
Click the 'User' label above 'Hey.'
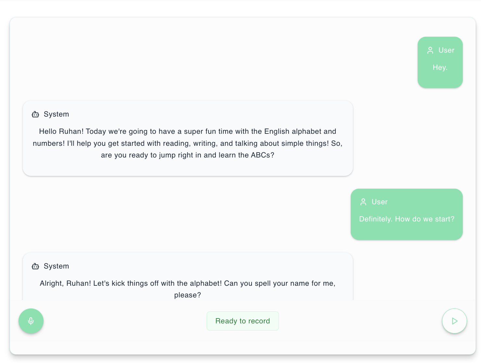[447, 50]
